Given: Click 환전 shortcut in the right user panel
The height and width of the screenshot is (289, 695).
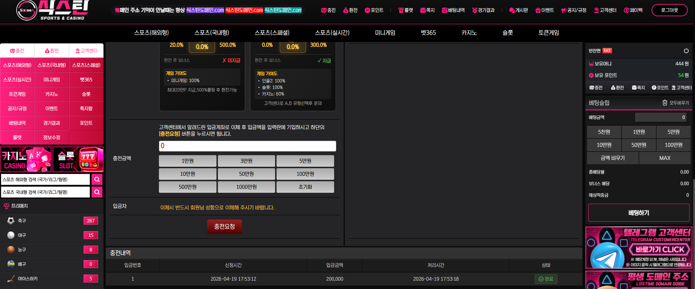Looking at the screenshot, I should pos(617,88).
